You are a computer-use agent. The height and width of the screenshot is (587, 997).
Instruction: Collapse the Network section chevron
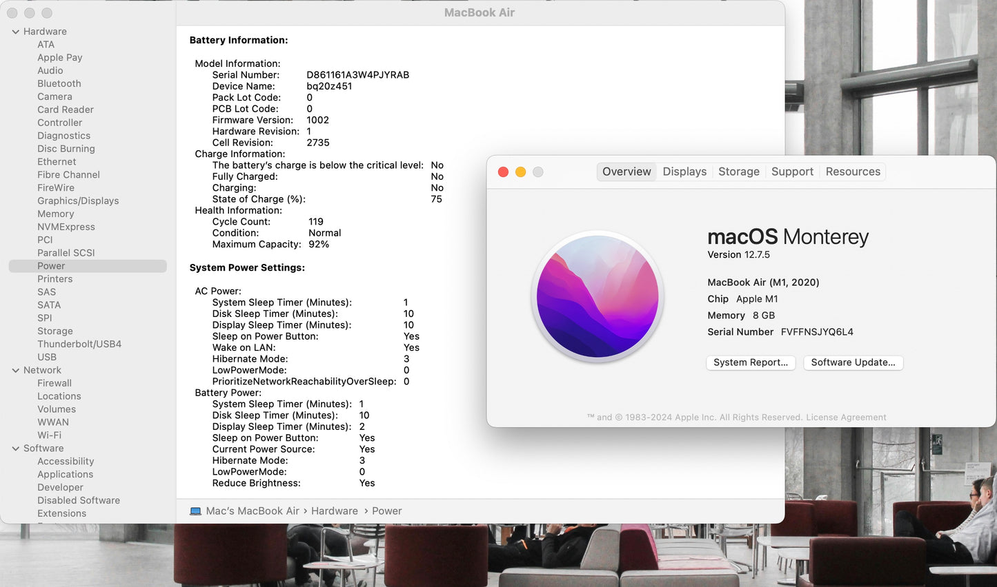16,371
